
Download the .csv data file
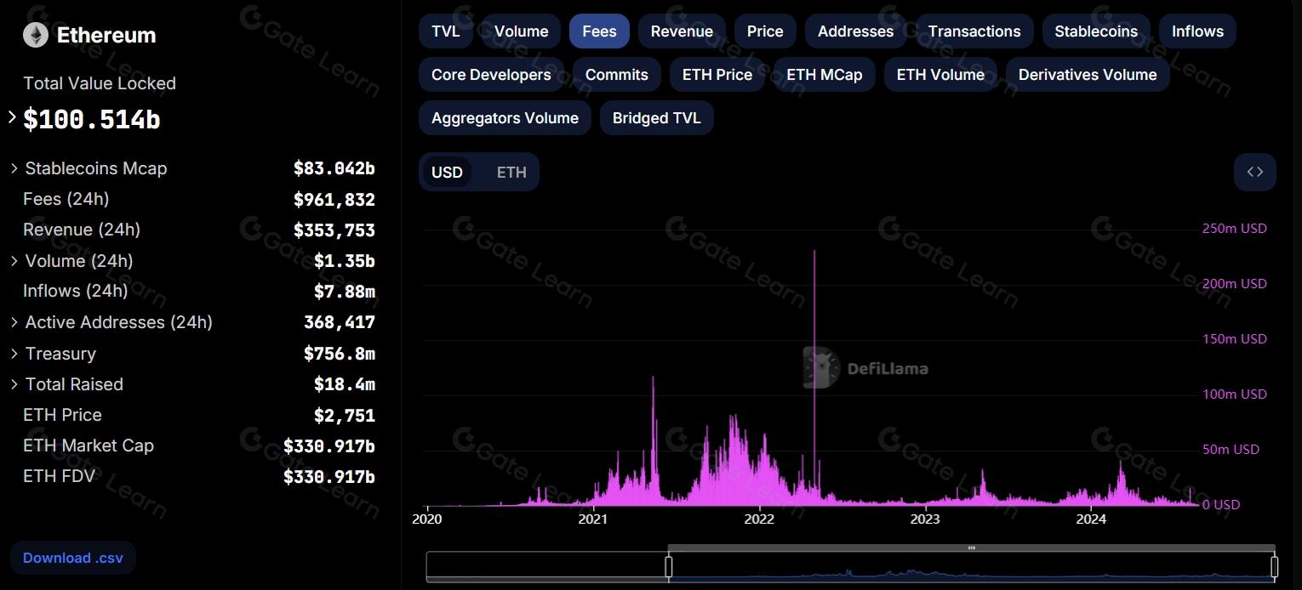coord(72,558)
